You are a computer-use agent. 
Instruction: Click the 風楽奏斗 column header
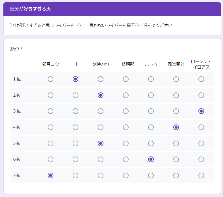click(x=176, y=64)
